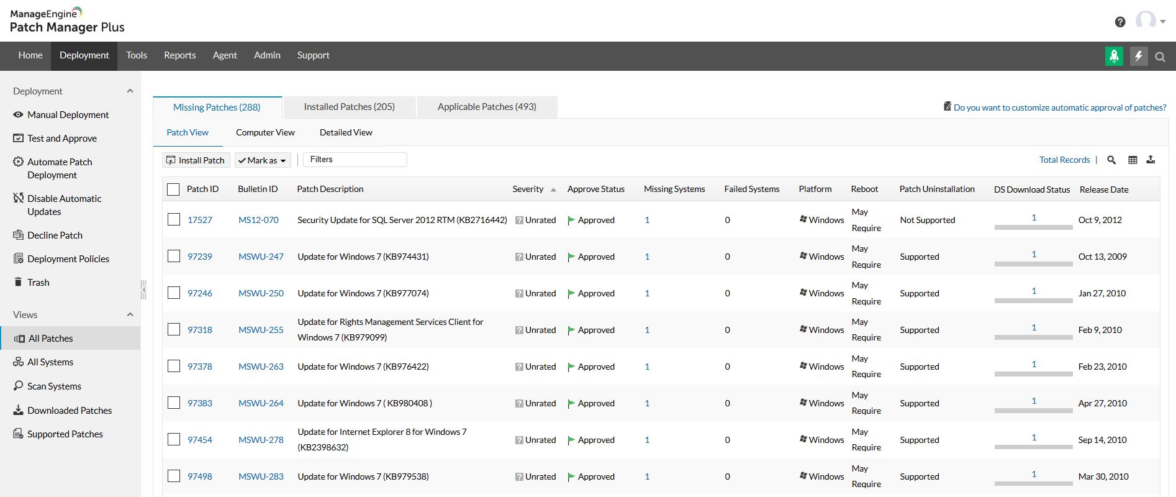The image size is (1176, 497).
Task: Click the export table icon
Action: [1151, 160]
